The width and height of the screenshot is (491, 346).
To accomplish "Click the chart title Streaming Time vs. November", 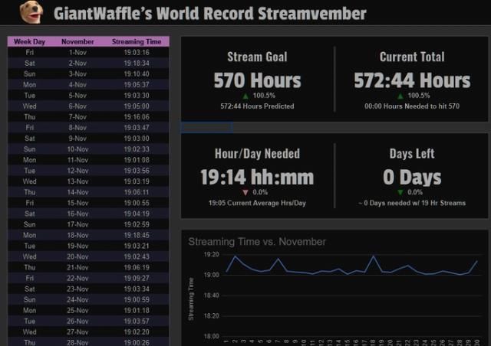I will coord(257,242).
